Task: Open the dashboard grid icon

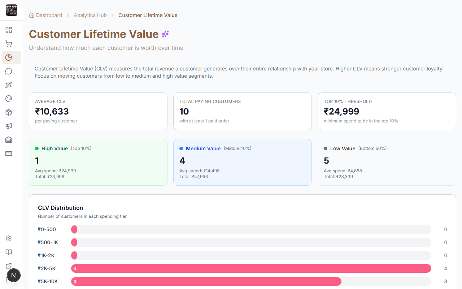Action: coord(9,30)
